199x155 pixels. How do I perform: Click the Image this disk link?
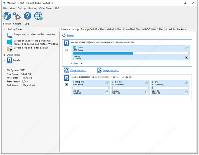coord(111,70)
